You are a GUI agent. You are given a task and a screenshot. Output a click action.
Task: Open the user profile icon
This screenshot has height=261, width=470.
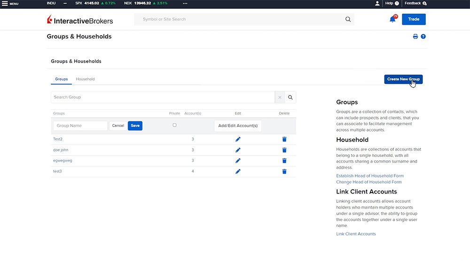tap(377, 3)
